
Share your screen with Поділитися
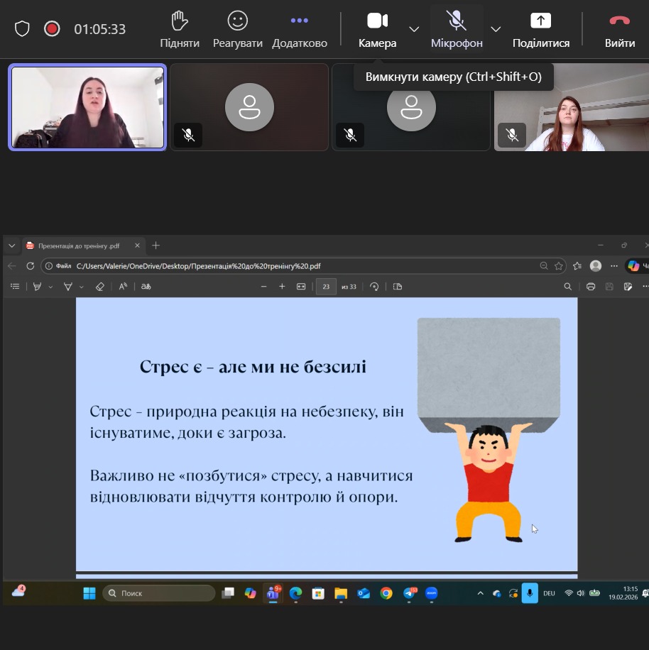point(541,29)
